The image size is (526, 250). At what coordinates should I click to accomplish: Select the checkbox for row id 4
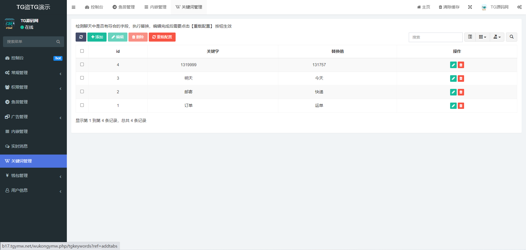tap(82, 65)
